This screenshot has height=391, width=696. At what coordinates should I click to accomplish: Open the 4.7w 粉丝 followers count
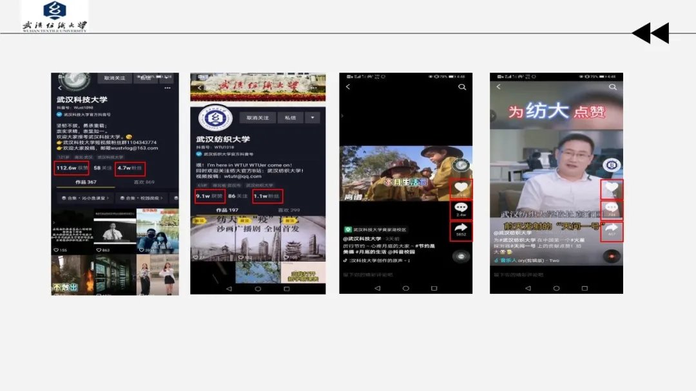pyautogui.click(x=130, y=168)
